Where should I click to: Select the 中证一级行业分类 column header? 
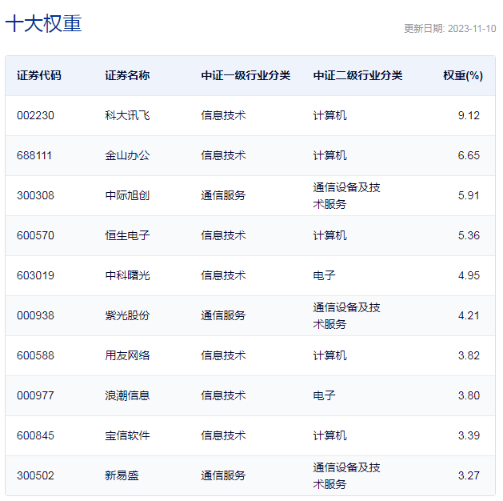(x=246, y=76)
